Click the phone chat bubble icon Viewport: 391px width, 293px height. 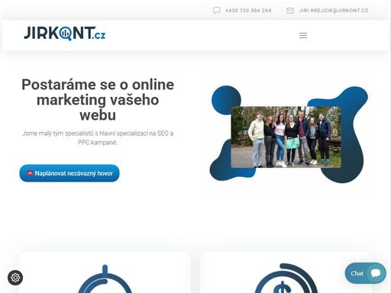coord(216,10)
